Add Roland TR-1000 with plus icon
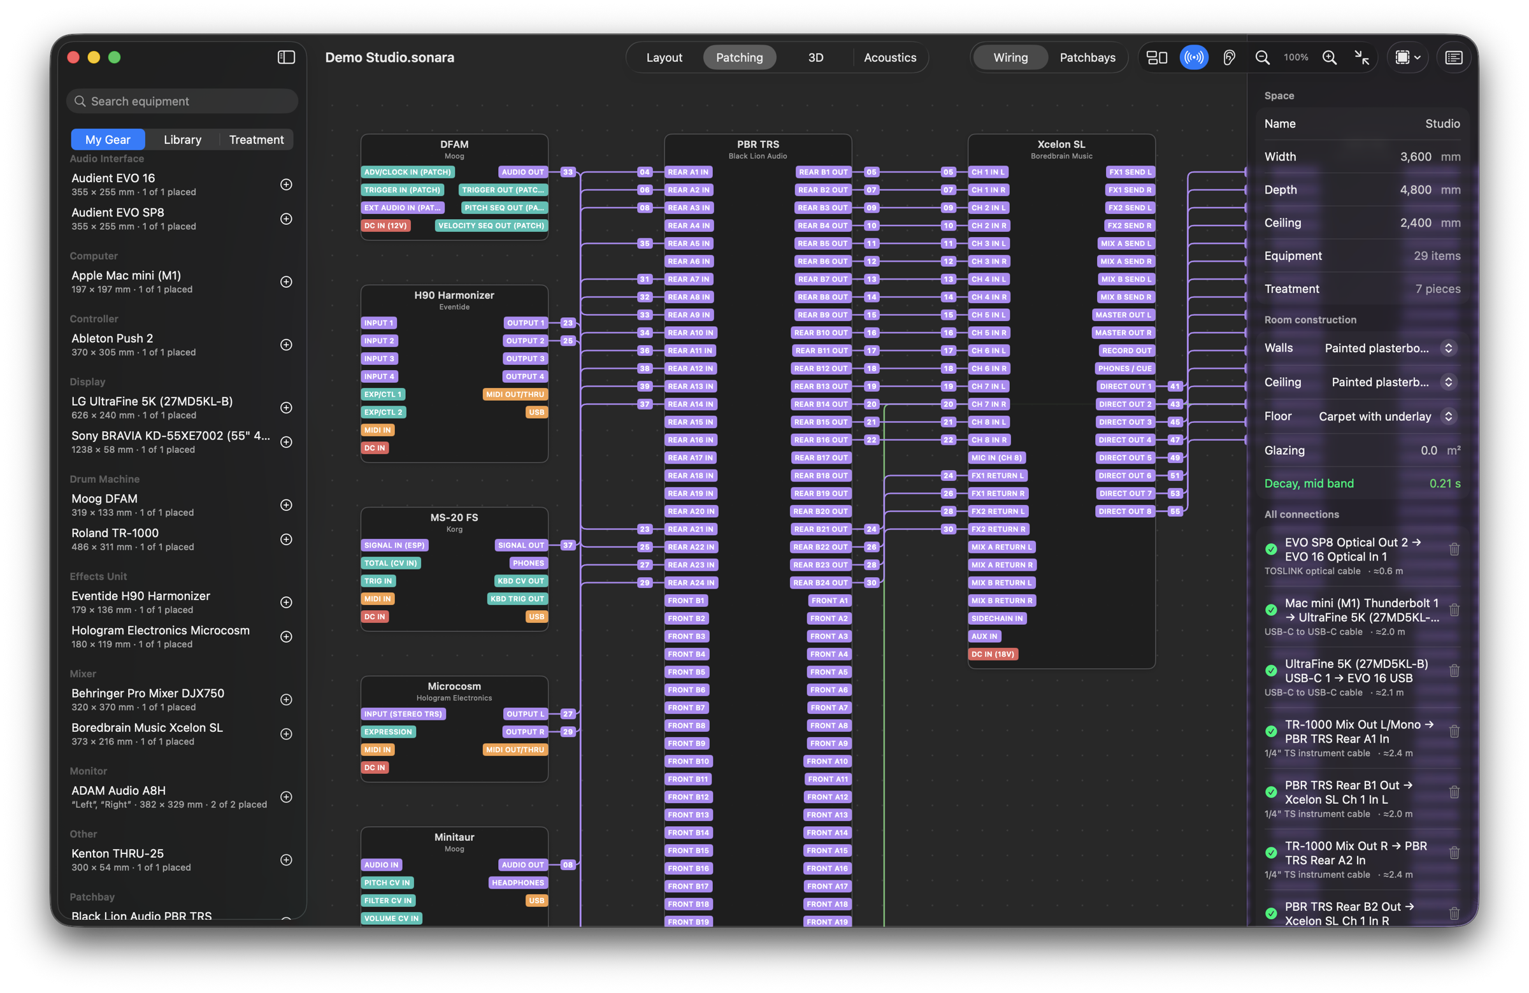 (x=287, y=539)
